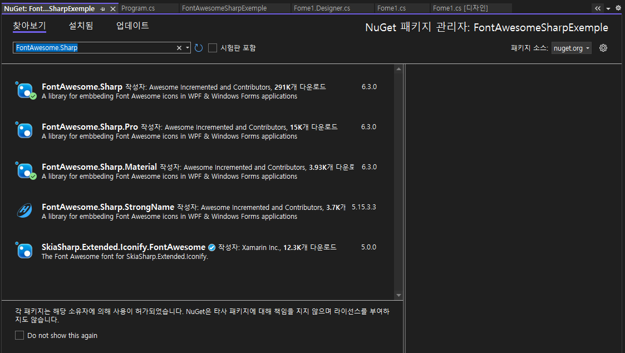Open the document tab overflow chevrons
Viewport: 625px width, 353px height.
[598, 8]
